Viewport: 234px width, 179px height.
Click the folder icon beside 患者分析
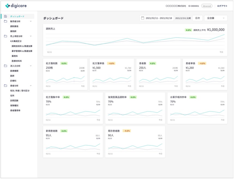5,86
